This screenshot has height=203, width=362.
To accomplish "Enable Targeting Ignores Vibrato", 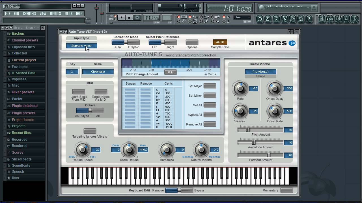I will (x=90, y=131).
